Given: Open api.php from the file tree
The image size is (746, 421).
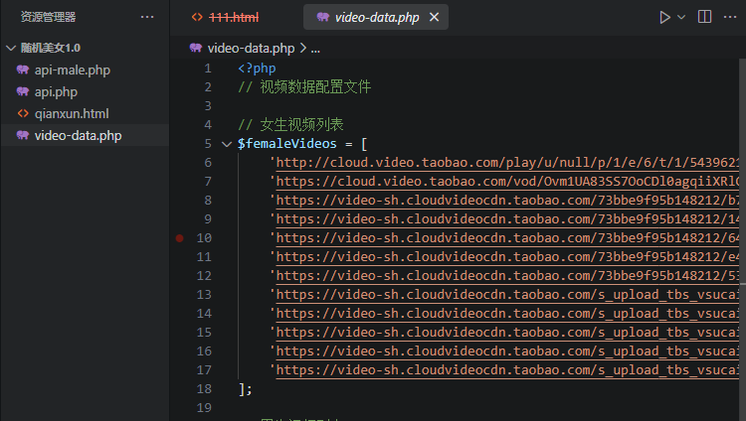Looking at the screenshot, I should [x=56, y=91].
